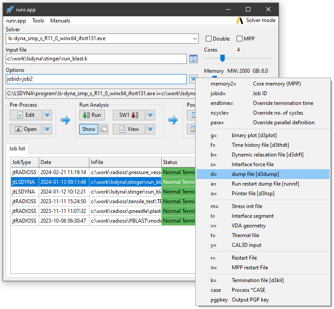Sort by Date column header

[64, 162]
